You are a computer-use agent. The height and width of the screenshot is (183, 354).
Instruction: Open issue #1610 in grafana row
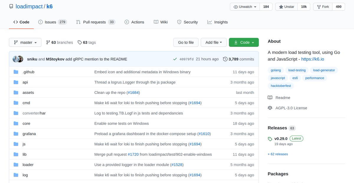(x=204, y=134)
